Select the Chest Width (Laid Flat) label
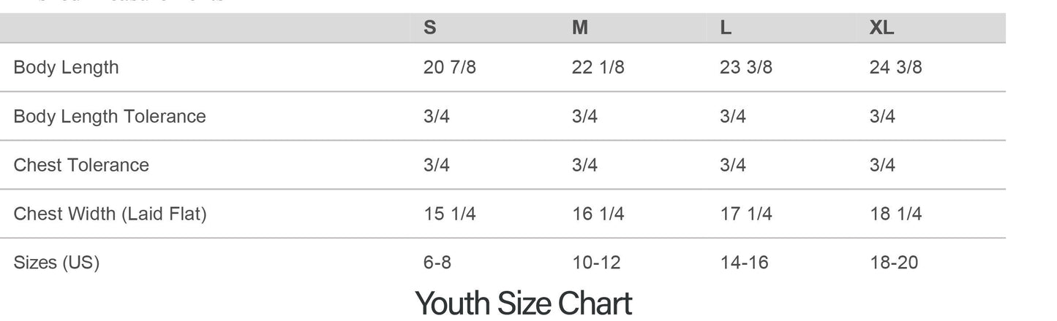The height and width of the screenshot is (321, 1057). (110, 214)
